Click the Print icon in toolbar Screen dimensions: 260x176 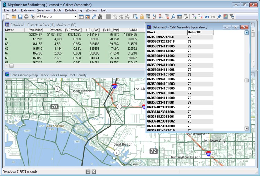coord(26,17)
